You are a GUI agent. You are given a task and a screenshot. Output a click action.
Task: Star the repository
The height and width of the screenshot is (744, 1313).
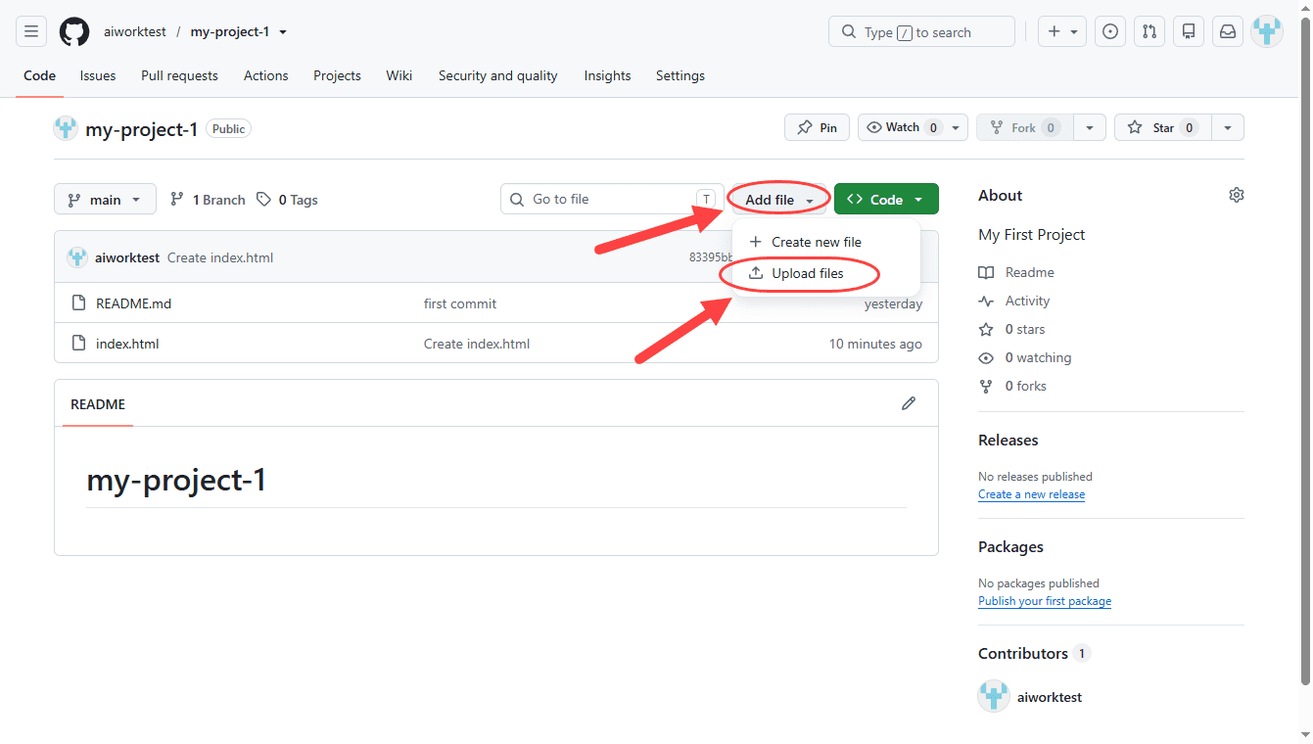click(x=1163, y=127)
